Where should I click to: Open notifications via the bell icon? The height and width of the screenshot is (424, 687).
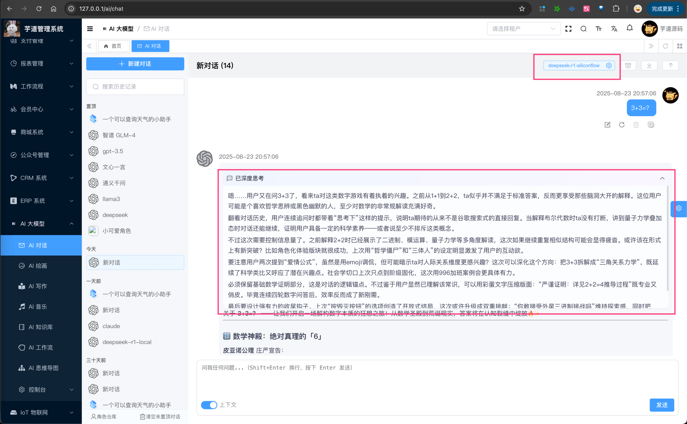[629, 29]
